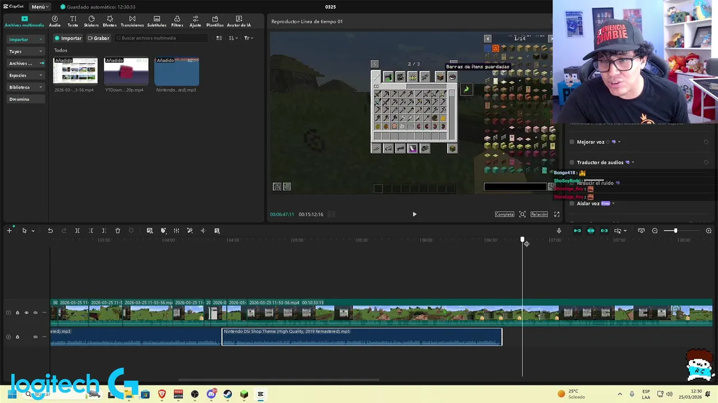Open the Audio tab

coord(54,21)
